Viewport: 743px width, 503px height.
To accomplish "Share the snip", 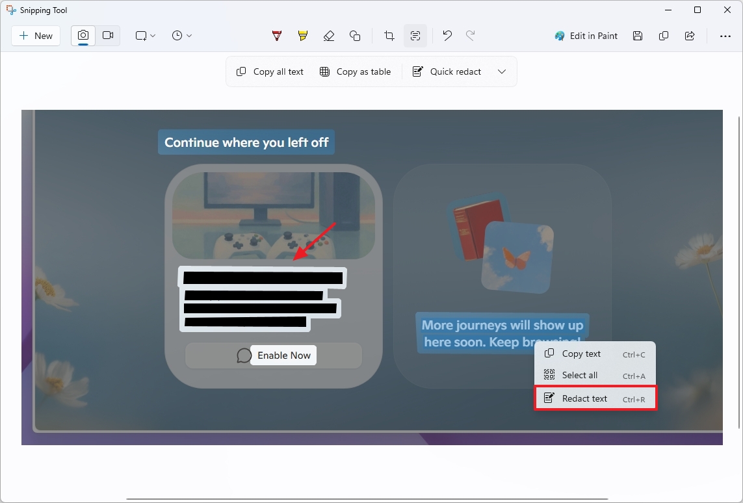I will click(690, 36).
